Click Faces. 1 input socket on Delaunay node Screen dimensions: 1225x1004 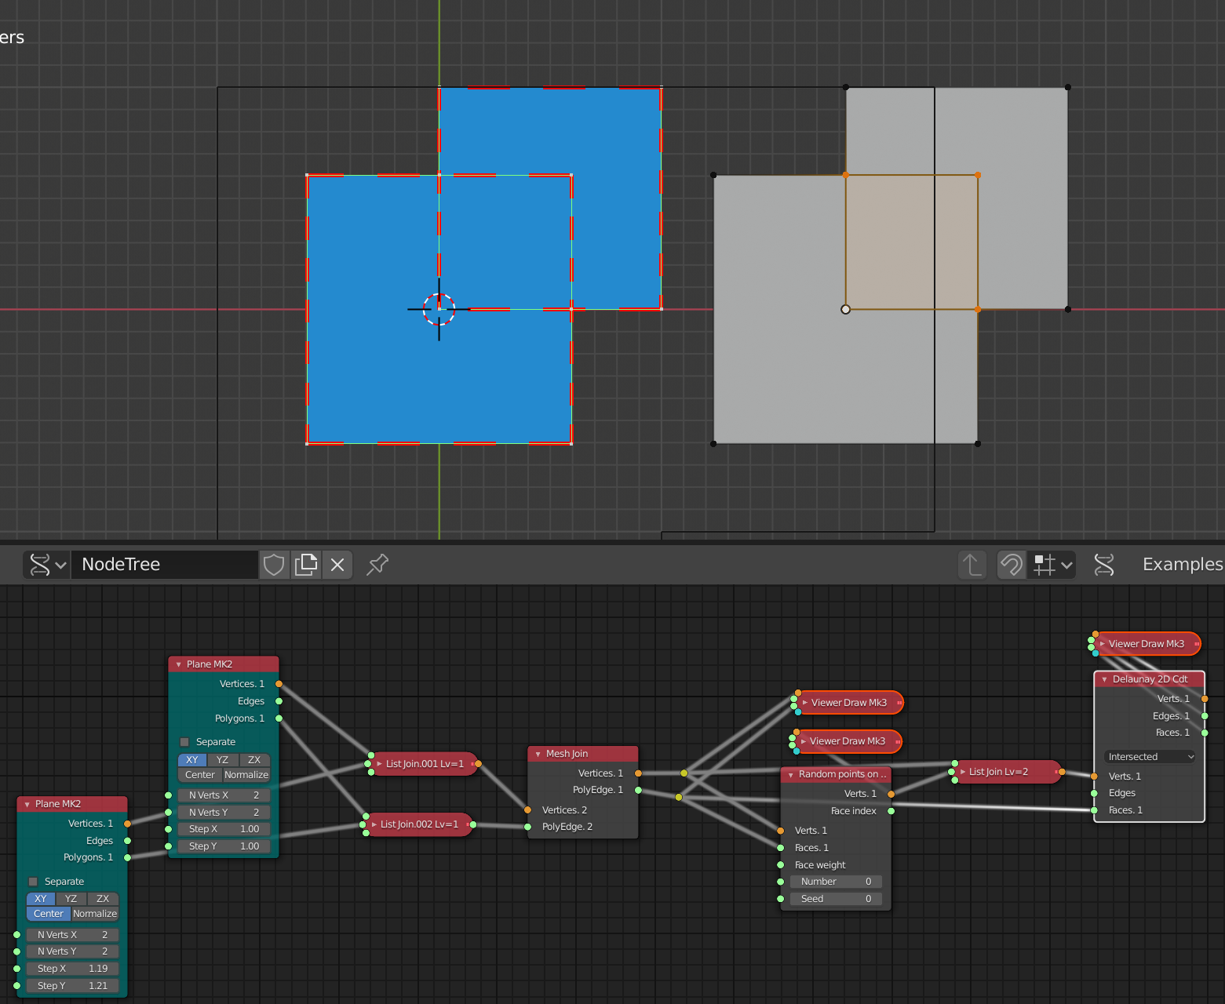pos(1094,810)
